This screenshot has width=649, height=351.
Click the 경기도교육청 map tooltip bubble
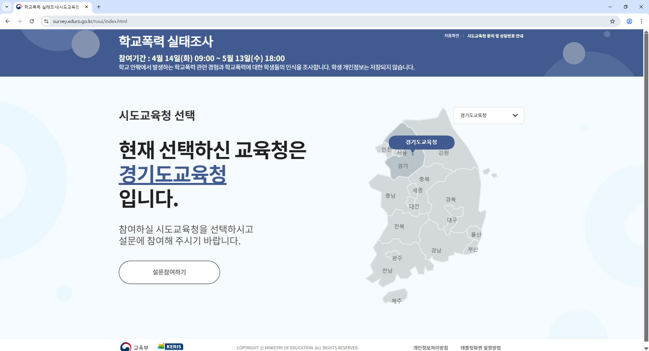pos(422,142)
